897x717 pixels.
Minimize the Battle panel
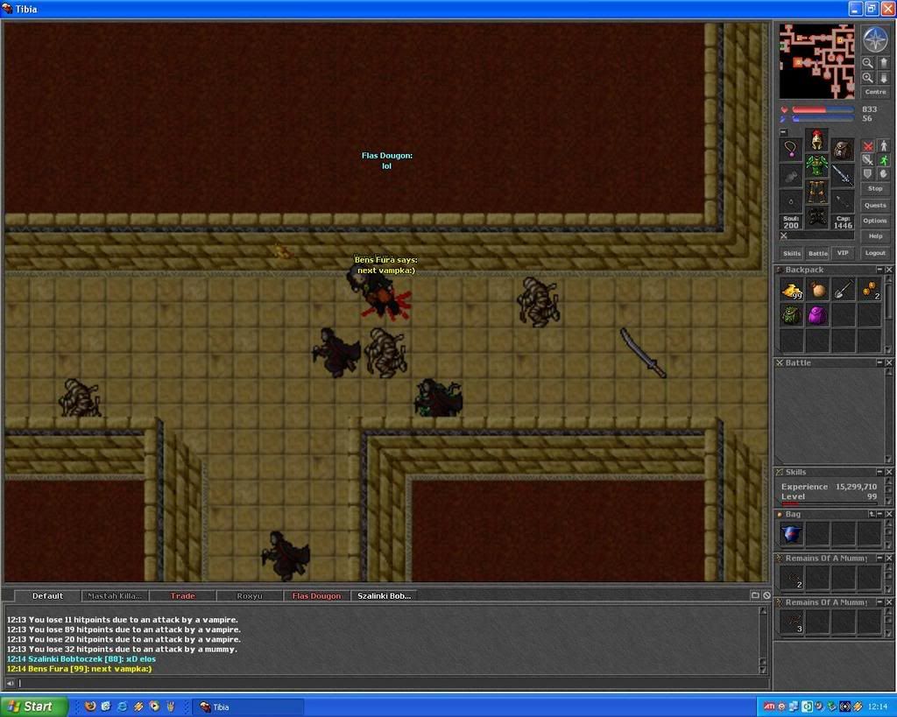click(x=879, y=362)
